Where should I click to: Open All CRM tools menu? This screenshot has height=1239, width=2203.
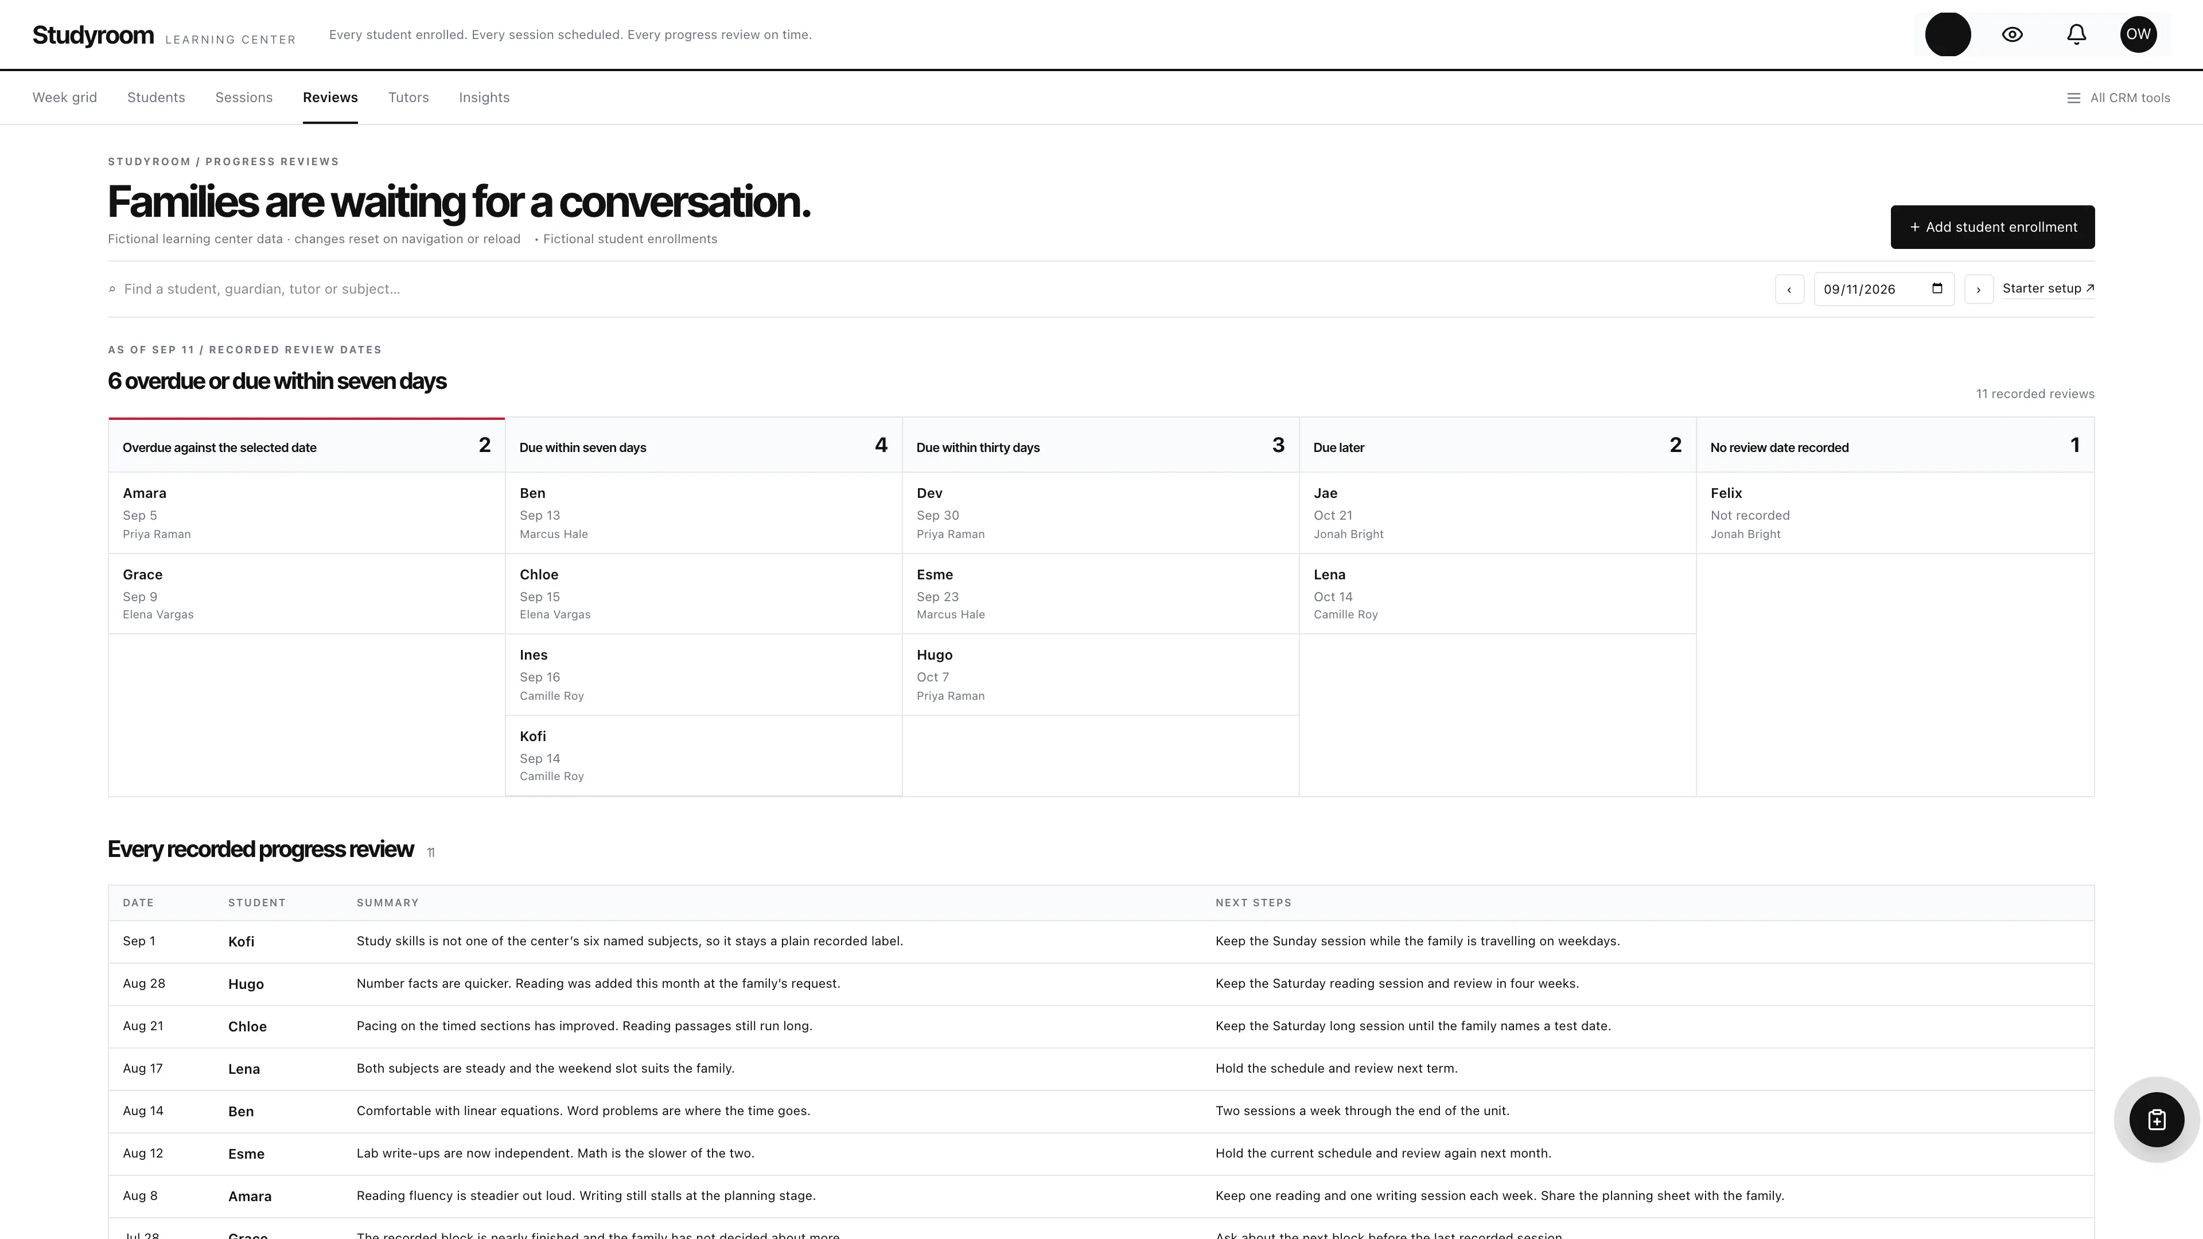[2118, 98]
